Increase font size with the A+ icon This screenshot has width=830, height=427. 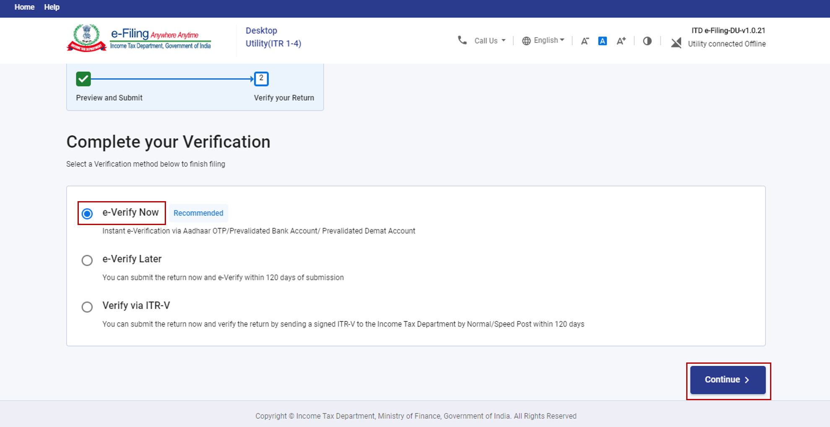(x=621, y=41)
